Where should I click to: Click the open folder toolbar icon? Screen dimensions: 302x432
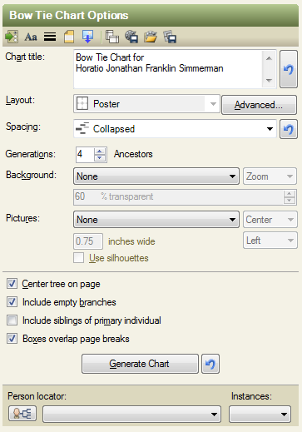coord(151,37)
